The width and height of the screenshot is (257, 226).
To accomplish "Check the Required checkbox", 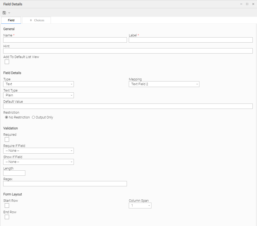I will coord(7,139).
